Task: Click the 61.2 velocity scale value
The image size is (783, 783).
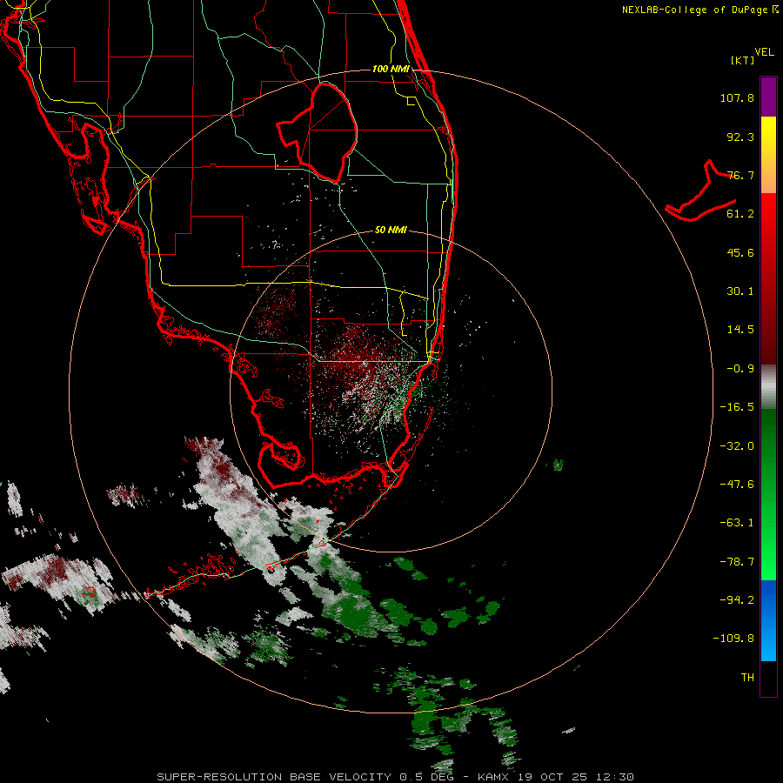Action: 740,214
